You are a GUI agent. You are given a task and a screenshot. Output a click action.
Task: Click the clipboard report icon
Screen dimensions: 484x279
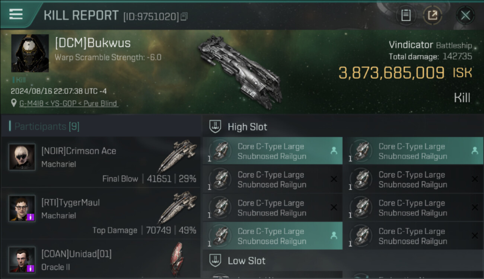406,16
